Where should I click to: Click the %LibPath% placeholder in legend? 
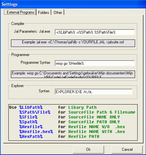(31, 107)
